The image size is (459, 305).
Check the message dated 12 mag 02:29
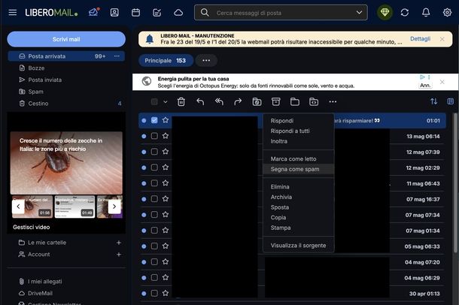[154, 168]
